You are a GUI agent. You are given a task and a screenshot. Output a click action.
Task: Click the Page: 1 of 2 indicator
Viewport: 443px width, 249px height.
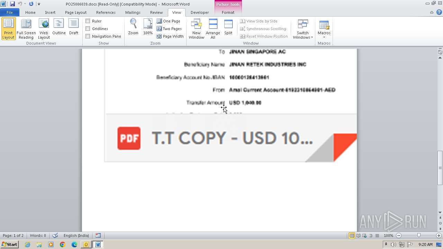tap(13, 236)
